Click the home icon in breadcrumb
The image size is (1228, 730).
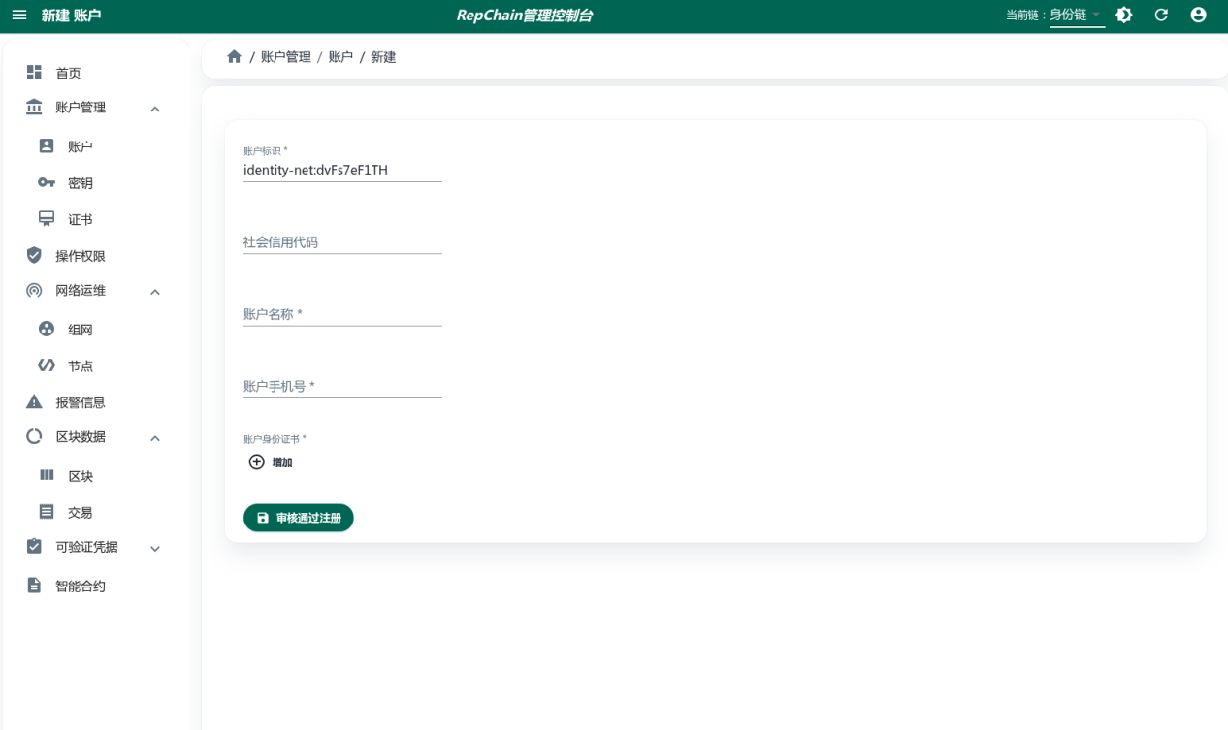point(234,57)
